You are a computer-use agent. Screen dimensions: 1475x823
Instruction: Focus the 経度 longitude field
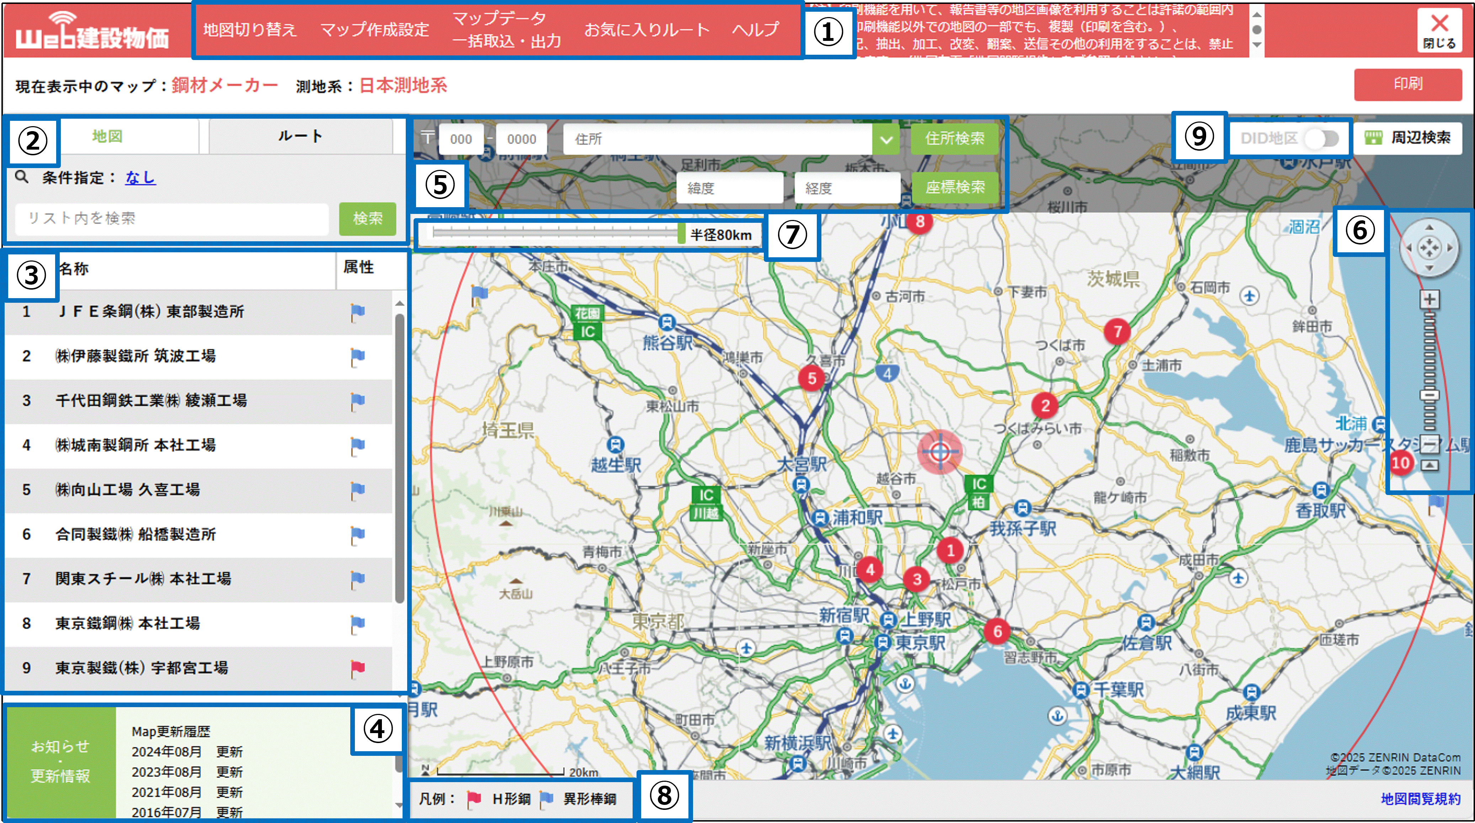847,188
